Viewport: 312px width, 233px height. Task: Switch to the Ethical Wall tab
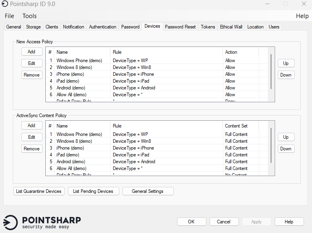[231, 27]
